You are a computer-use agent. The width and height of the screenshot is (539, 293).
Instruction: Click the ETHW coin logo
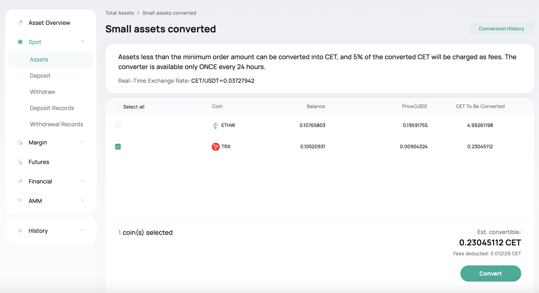tap(215, 125)
